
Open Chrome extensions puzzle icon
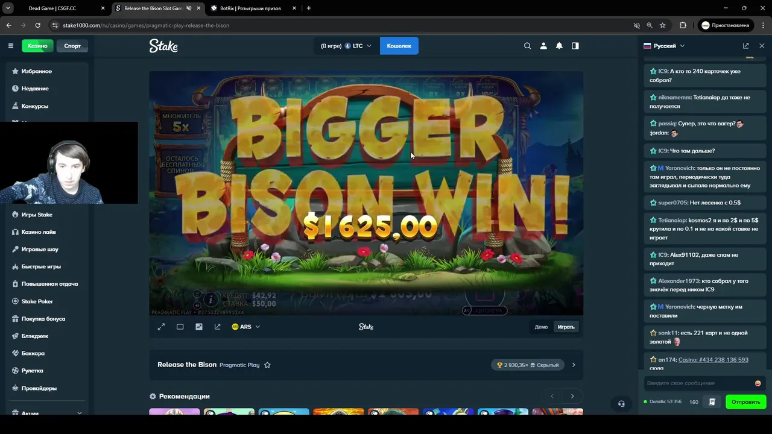click(x=683, y=25)
